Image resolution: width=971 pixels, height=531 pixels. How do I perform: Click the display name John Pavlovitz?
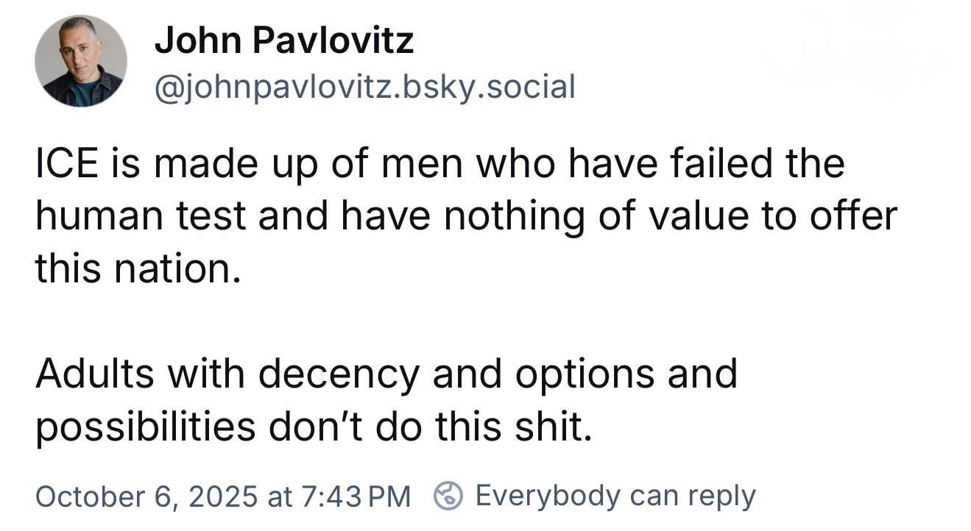pyautogui.click(x=283, y=40)
